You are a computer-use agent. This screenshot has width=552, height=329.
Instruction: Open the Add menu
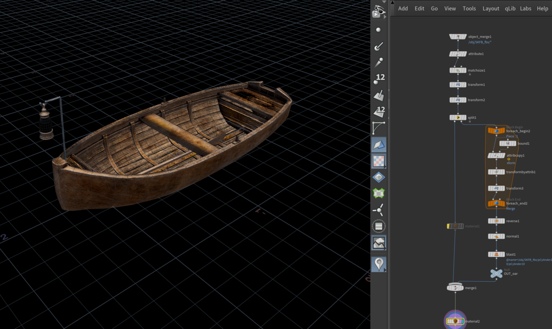[x=403, y=8]
